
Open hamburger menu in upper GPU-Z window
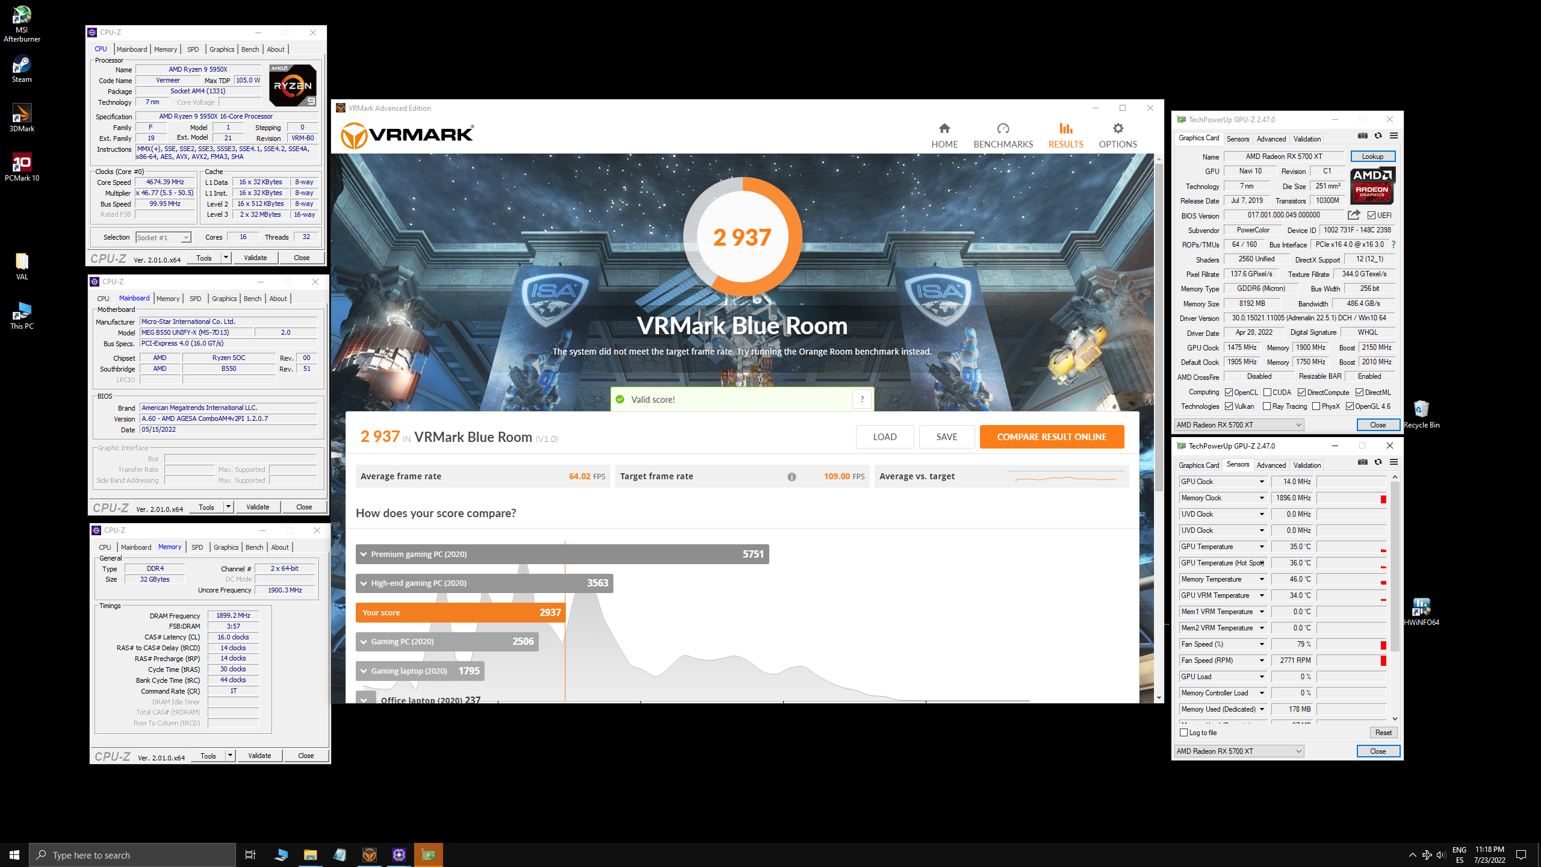click(1394, 136)
